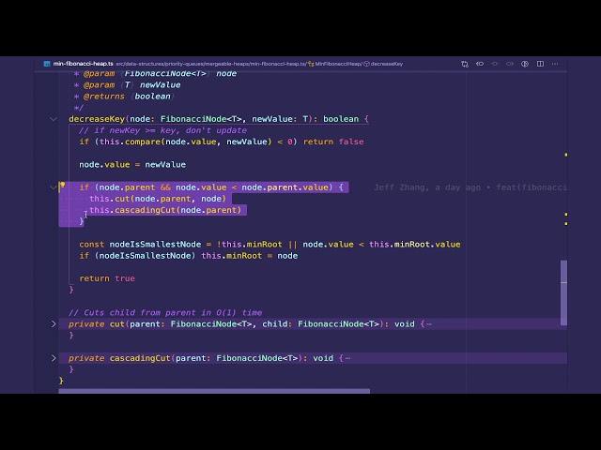Viewport: 601px width, 450px height.
Task: Open the more actions ellipsis menu
Action: (x=555, y=64)
